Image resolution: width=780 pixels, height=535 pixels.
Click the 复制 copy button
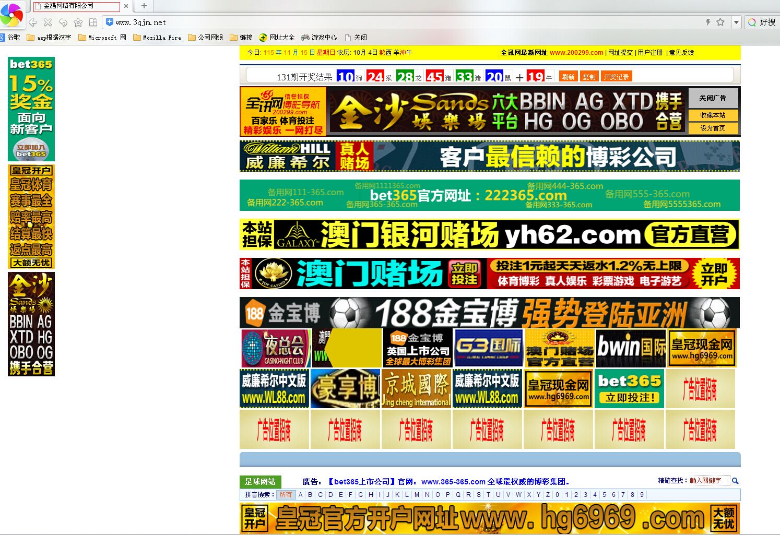pos(589,77)
